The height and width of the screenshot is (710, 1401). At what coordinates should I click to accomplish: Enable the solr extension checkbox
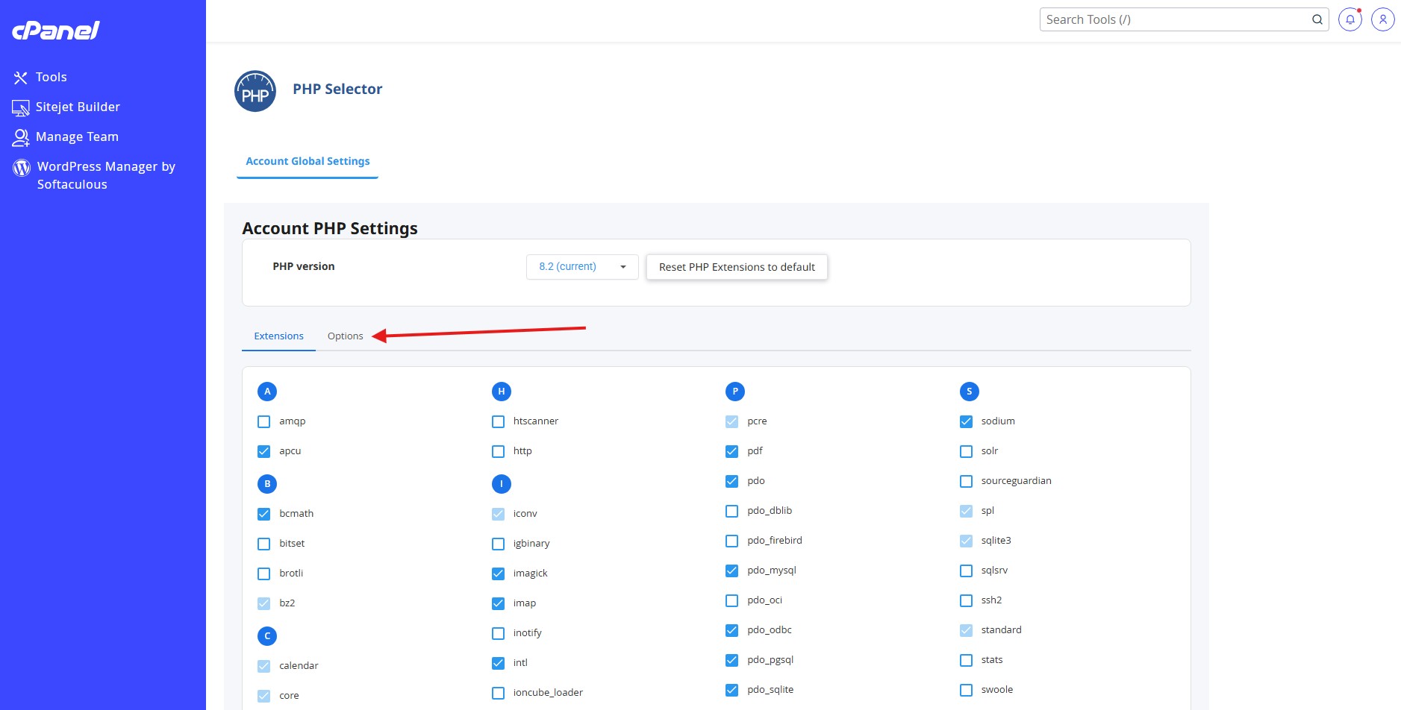(966, 451)
